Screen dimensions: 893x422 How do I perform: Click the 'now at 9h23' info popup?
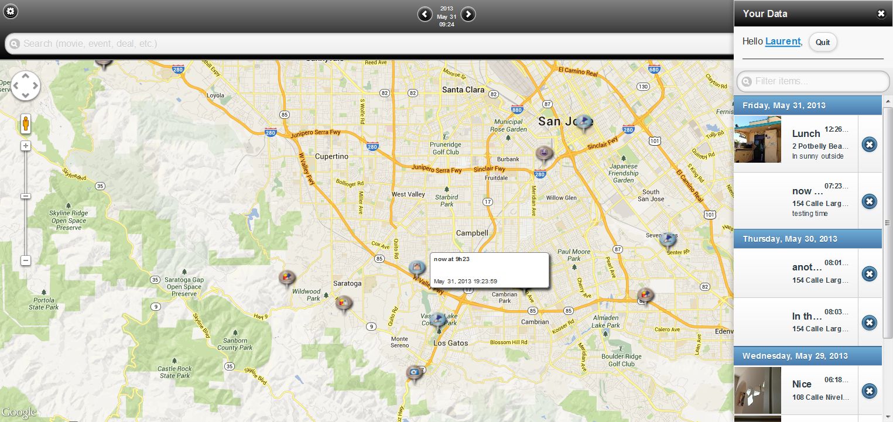pos(490,270)
